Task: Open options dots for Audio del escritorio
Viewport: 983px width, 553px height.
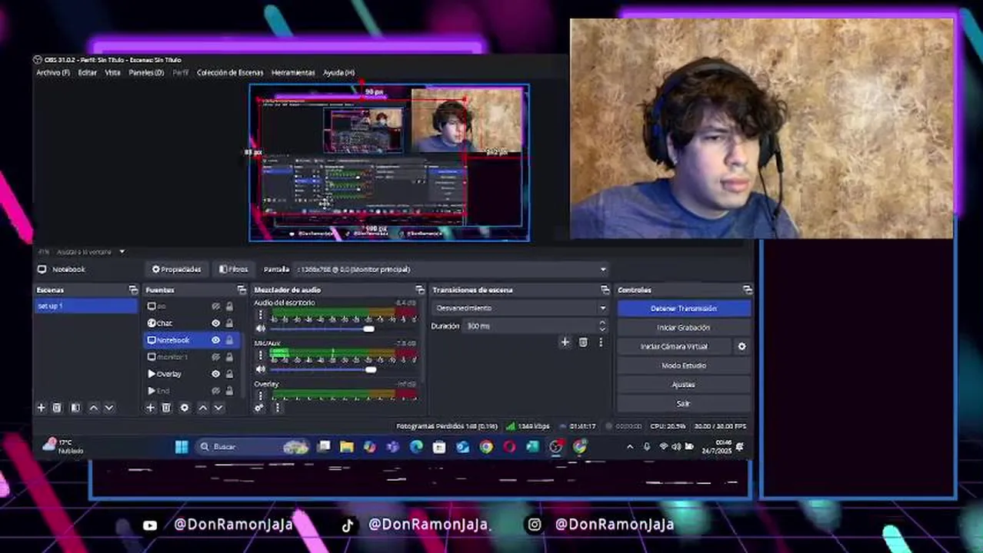Action: coord(260,315)
